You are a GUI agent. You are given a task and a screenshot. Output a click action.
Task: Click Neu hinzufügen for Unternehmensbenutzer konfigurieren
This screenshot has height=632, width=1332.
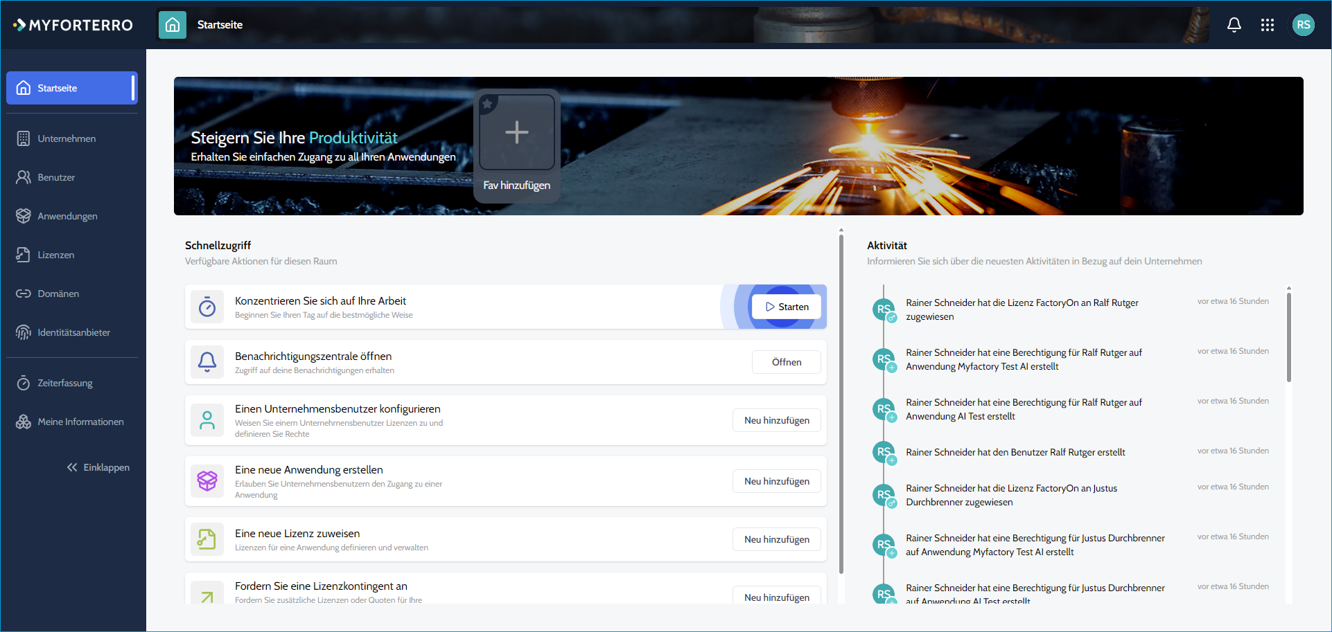click(777, 420)
